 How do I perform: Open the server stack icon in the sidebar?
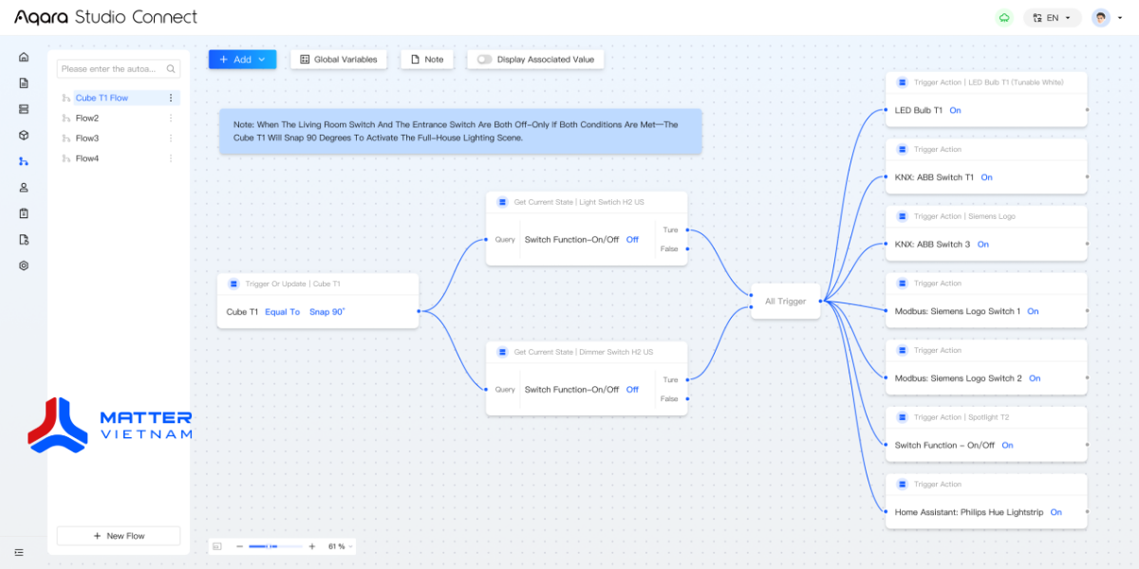[24, 109]
